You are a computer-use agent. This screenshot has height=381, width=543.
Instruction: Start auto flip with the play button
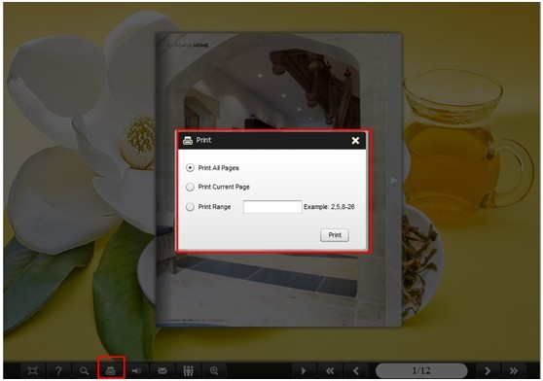tap(304, 370)
